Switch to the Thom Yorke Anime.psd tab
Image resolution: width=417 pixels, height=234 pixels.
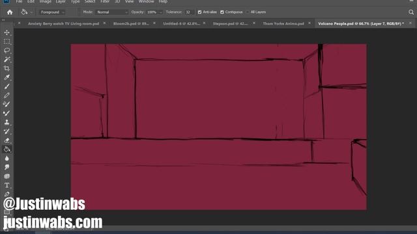click(x=283, y=23)
